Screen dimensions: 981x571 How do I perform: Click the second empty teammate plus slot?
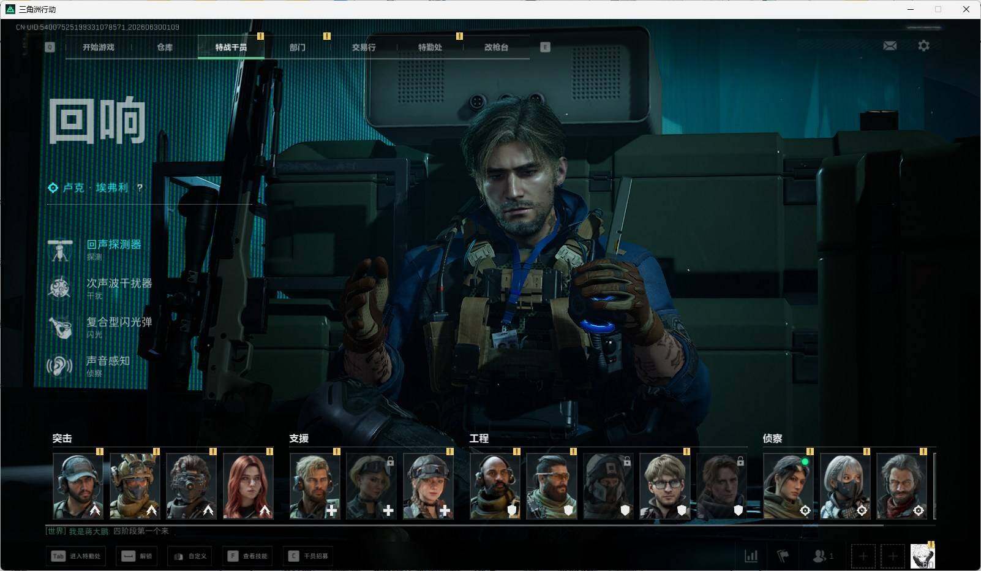tap(893, 556)
